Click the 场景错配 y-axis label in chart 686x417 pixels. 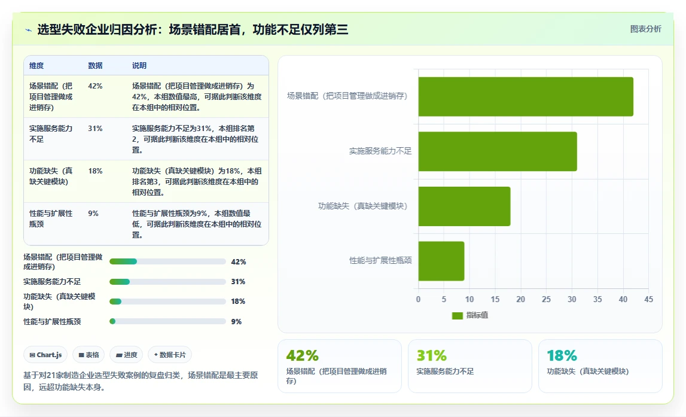click(347, 96)
